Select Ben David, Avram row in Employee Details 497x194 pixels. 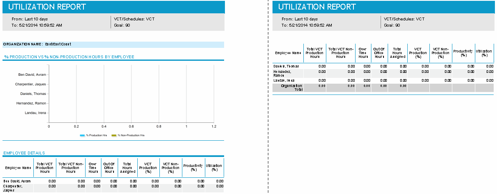tap(18, 181)
